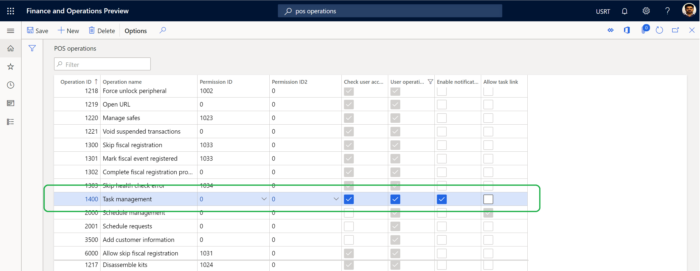Click the Settings gear icon top right
Image resolution: width=700 pixels, height=271 pixels.
pyautogui.click(x=646, y=10)
